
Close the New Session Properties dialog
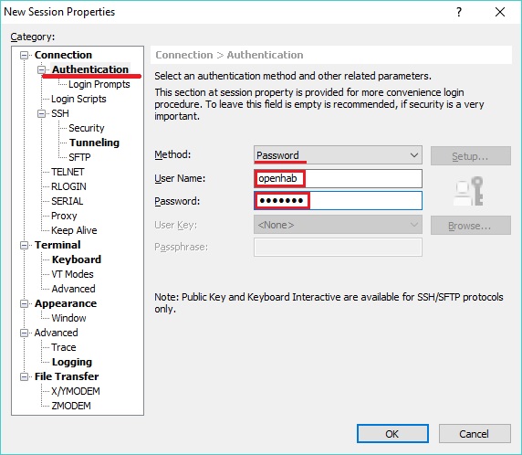(x=500, y=12)
